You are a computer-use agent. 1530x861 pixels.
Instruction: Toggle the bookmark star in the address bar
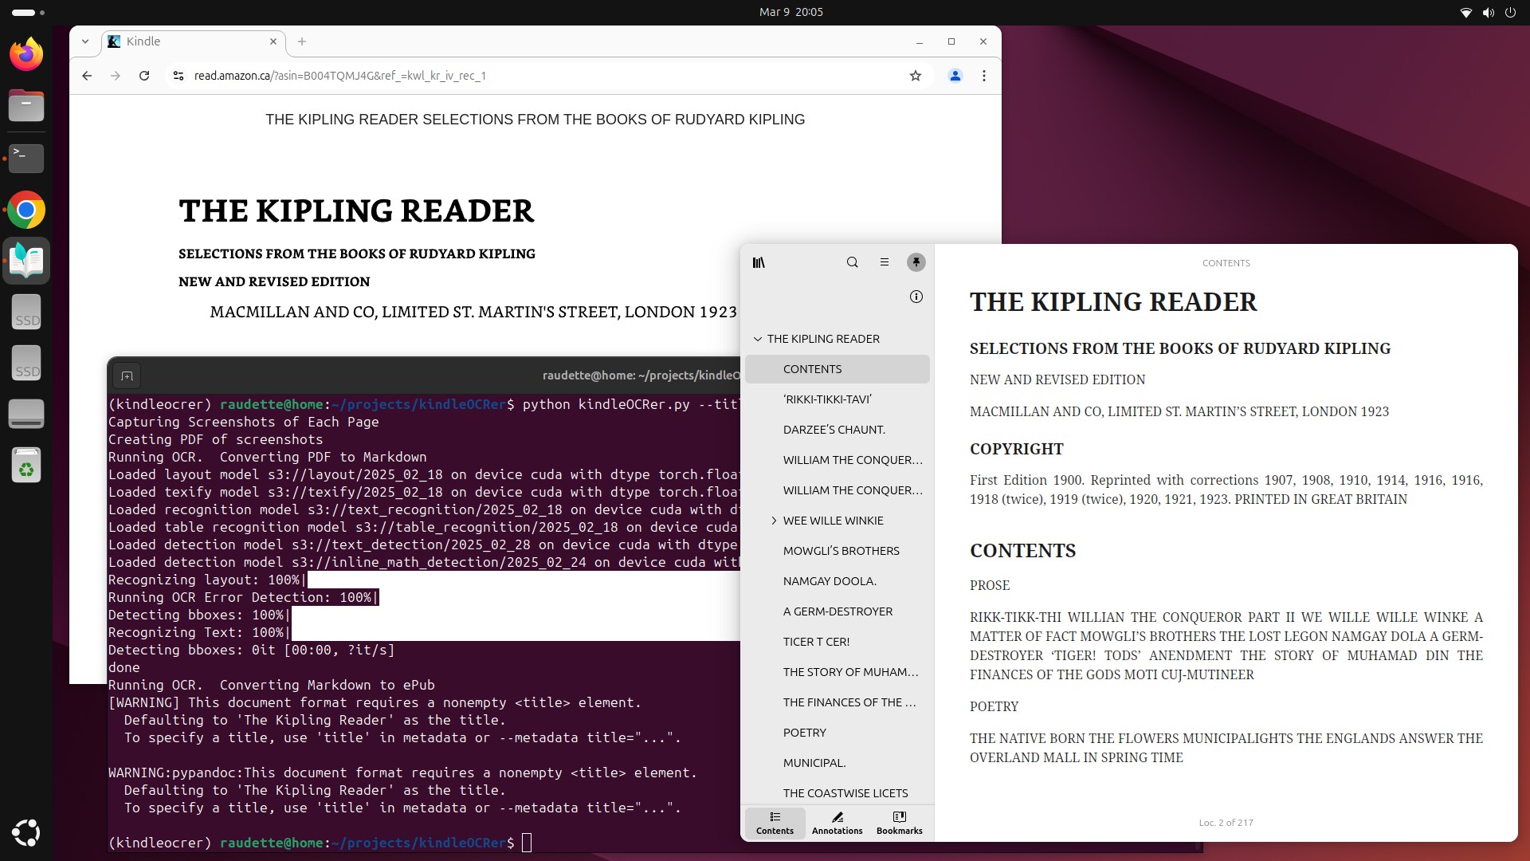tap(916, 76)
